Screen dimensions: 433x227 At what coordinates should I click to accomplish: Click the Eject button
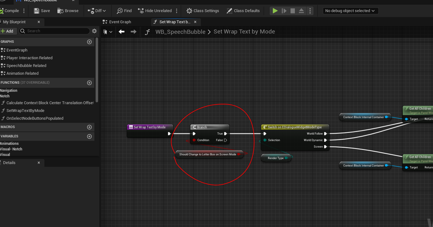[301, 11]
